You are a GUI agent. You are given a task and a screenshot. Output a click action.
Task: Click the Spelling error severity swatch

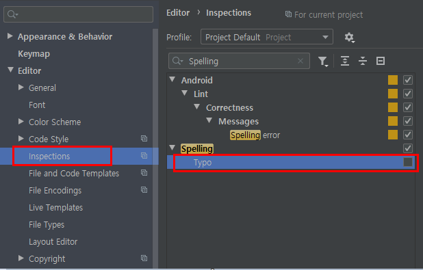pos(393,135)
